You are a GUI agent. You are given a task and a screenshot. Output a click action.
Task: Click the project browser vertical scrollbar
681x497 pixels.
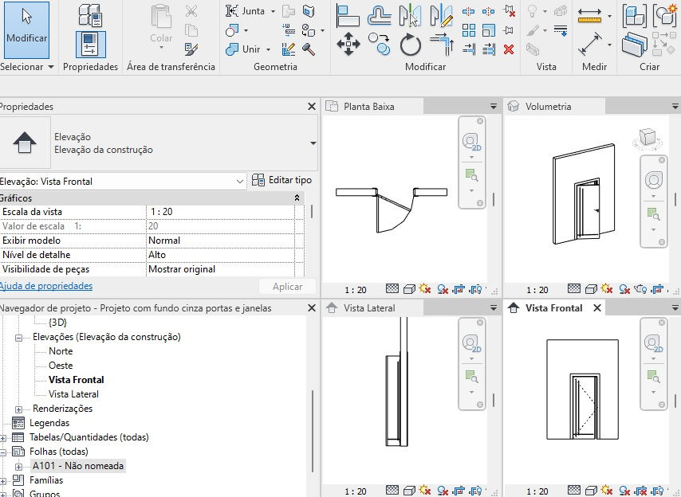tap(313, 431)
